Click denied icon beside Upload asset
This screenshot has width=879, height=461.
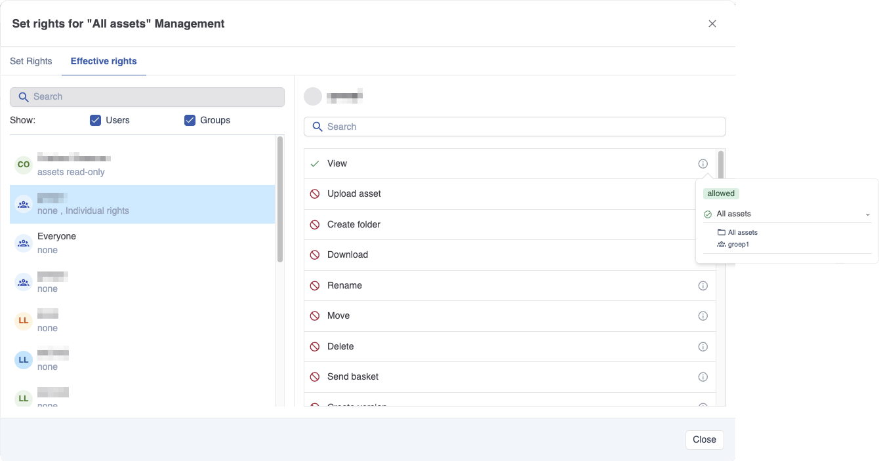click(x=315, y=194)
